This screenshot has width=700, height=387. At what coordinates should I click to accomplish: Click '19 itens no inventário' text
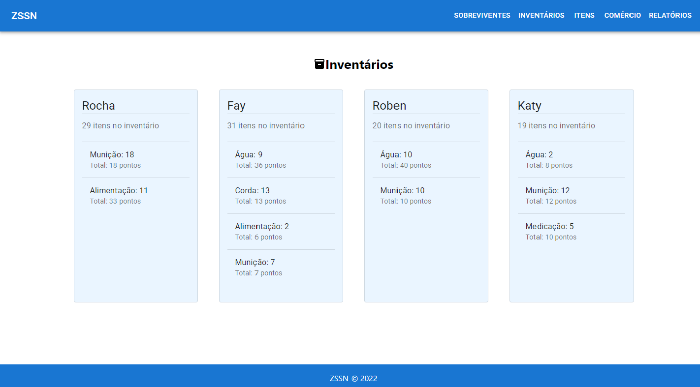[x=556, y=125]
